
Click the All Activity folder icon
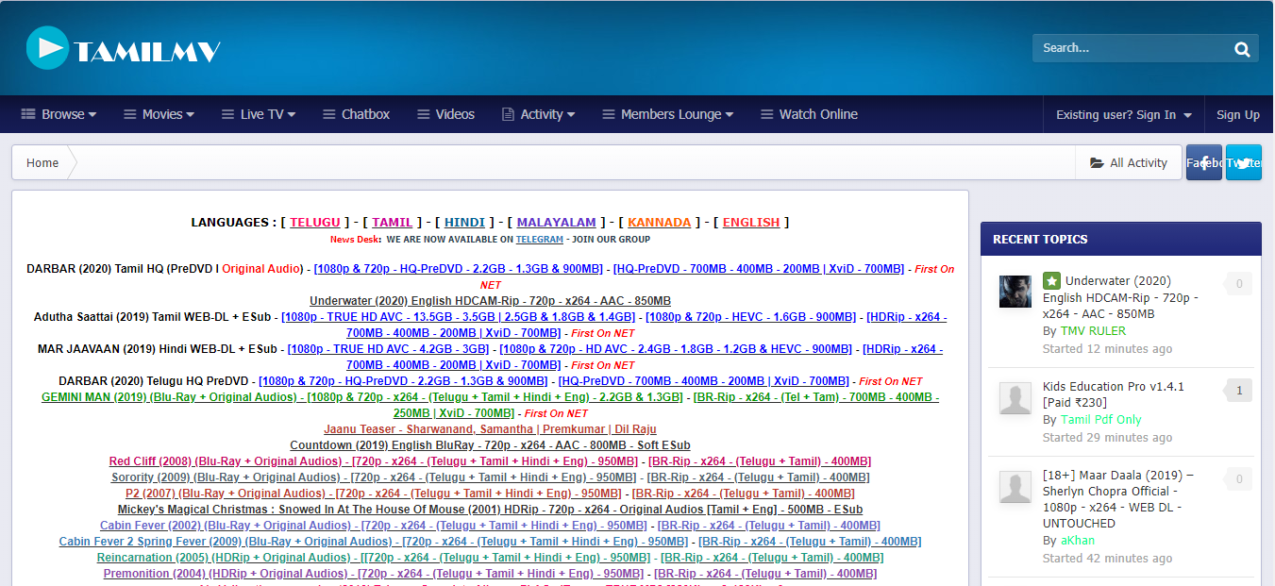click(1097, 163)
